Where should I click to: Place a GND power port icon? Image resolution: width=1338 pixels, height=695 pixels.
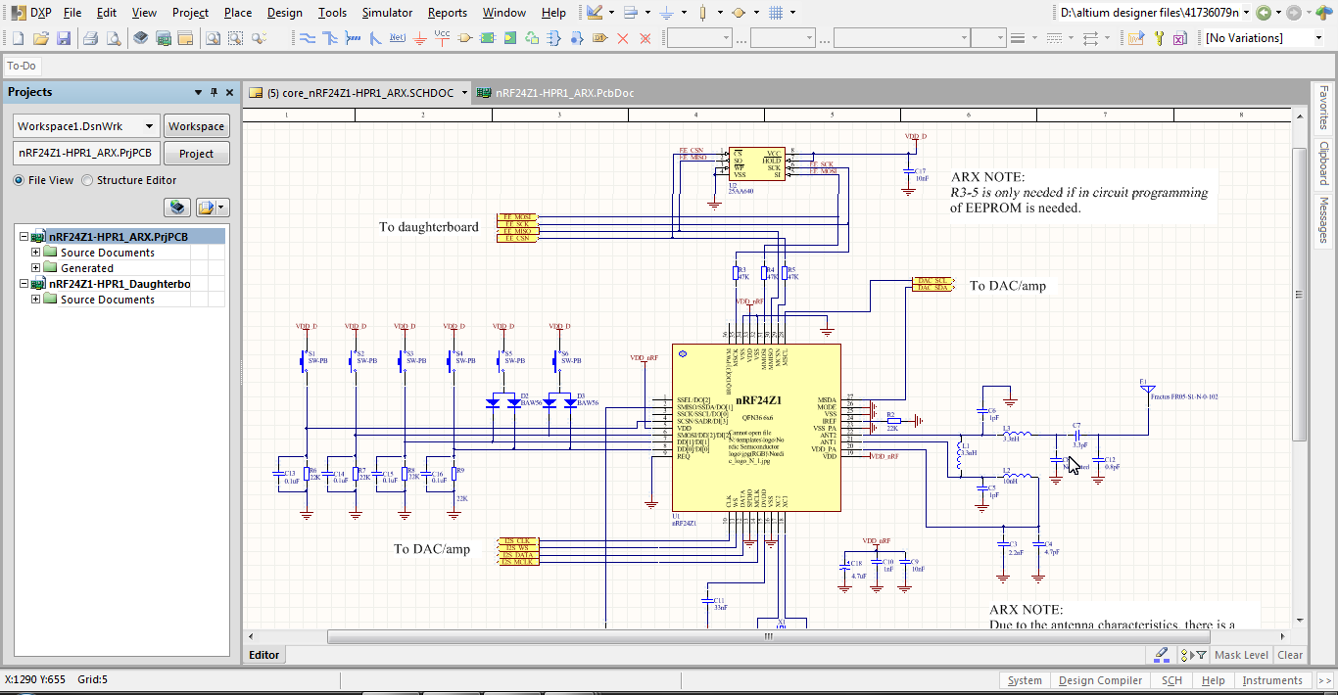point(421,38)
